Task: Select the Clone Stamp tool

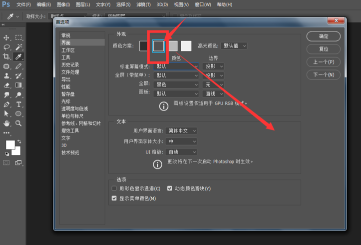Action: click(x=6, y=76)
